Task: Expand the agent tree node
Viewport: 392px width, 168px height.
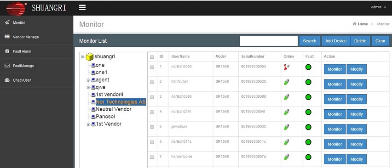Action: (x=88, y=80)
